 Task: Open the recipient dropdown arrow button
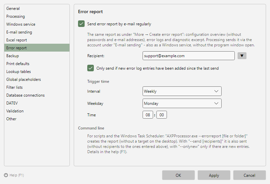click(242, 56)
